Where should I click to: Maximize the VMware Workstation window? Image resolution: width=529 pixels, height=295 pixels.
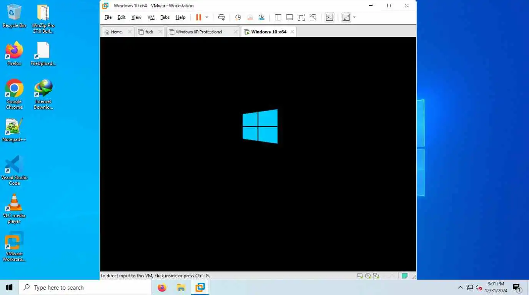point(389,5)
